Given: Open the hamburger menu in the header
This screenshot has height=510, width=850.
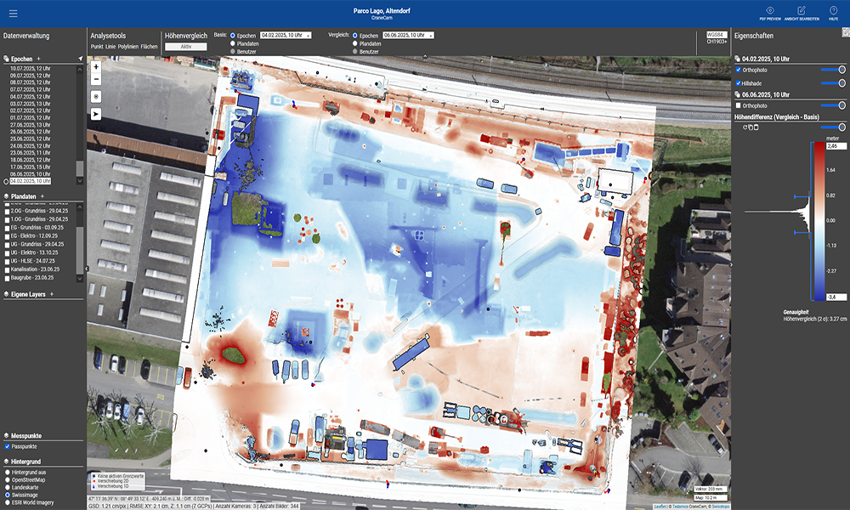Looking at the screenshot, I should tap(13, 14).
